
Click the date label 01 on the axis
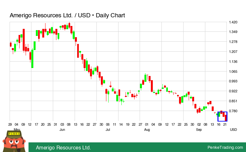pyautogui.click(x=147, y=124)
